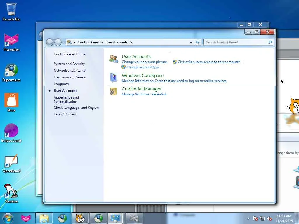The image size is (299, 224).
Task: Open Ease of Access category
Action: [x=65, y=114]
